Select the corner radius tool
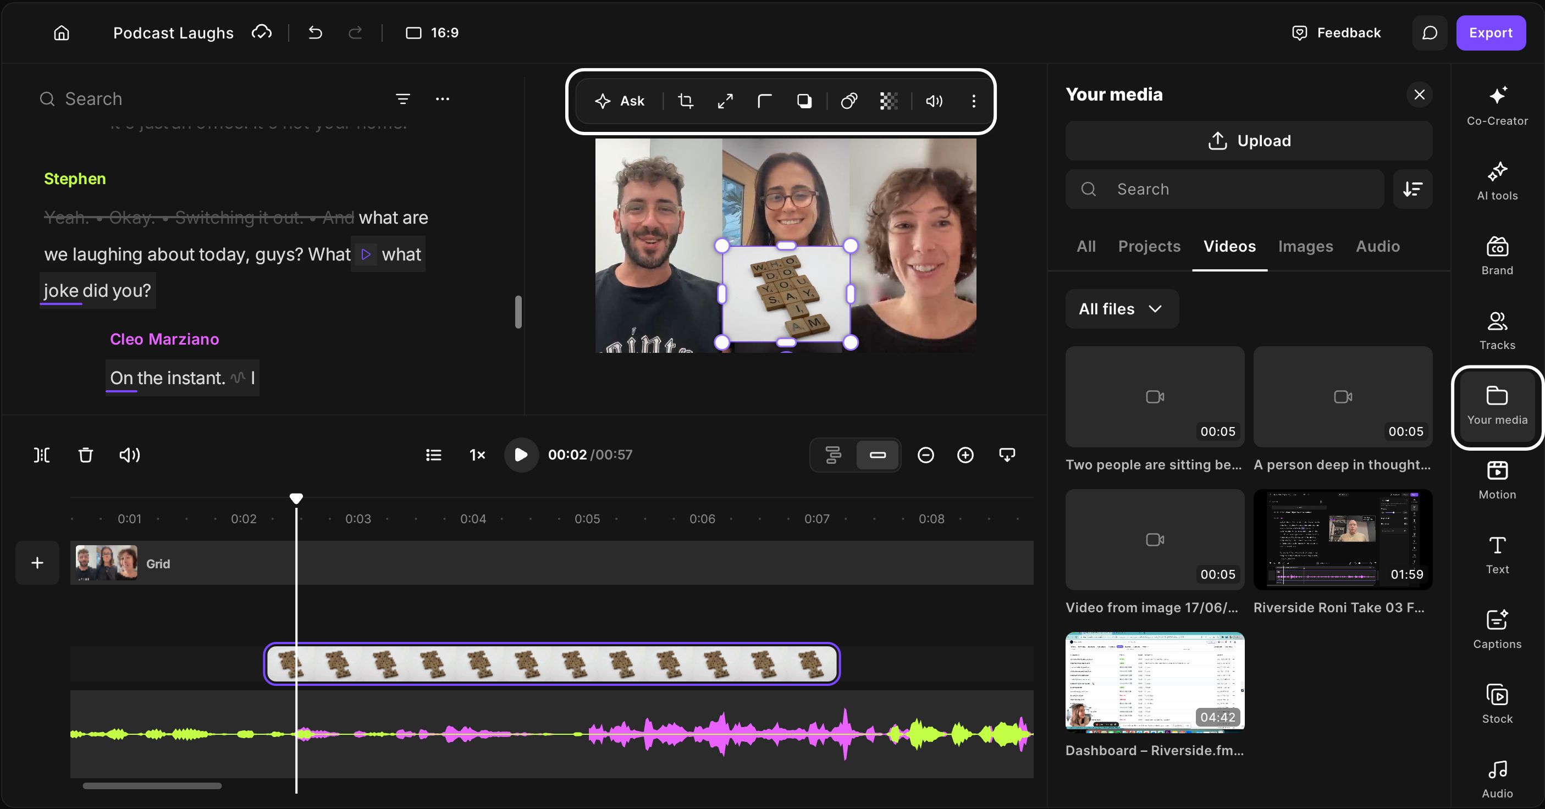The height and width of the screenshot is (809, 1545). point(764,101)
